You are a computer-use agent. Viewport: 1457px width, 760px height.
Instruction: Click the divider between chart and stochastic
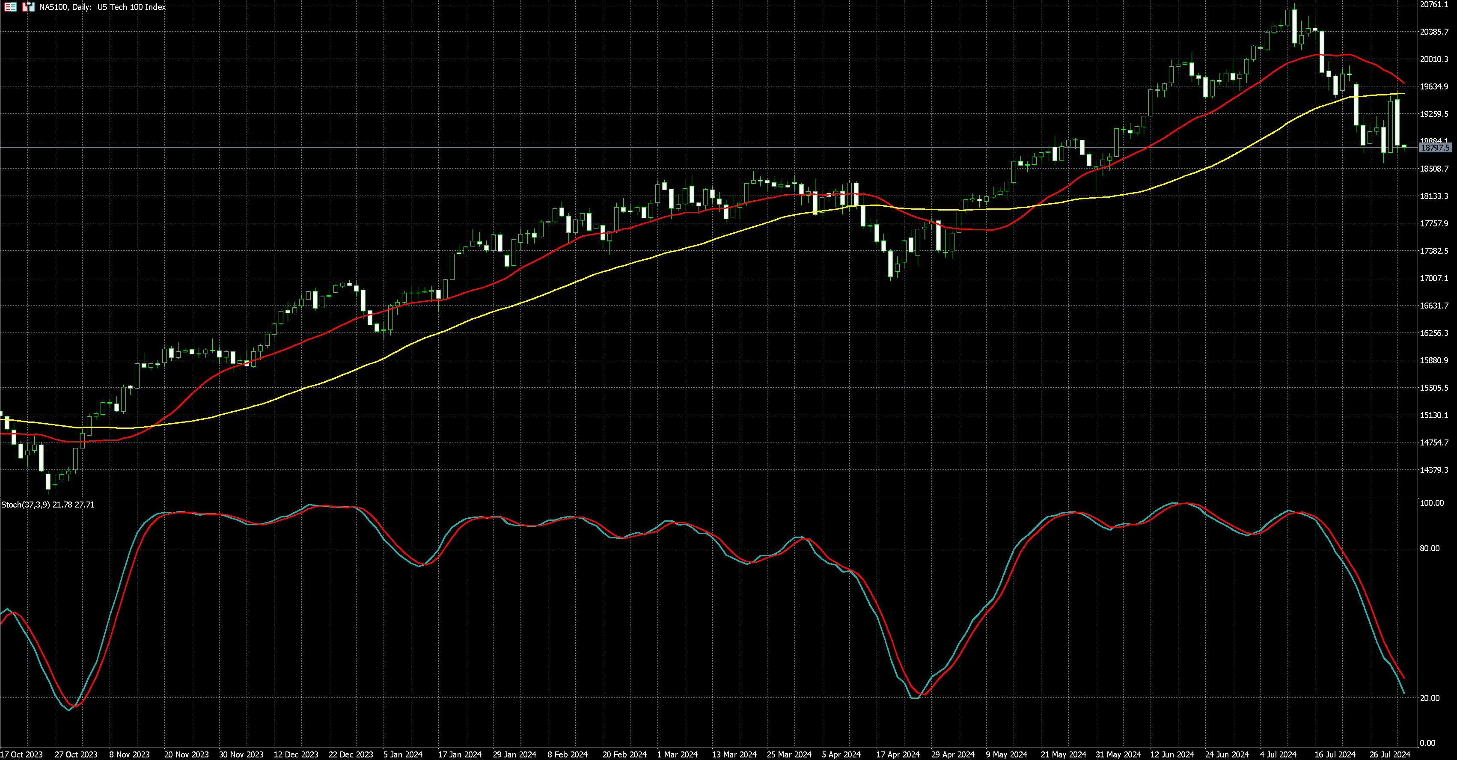point(707,497)
